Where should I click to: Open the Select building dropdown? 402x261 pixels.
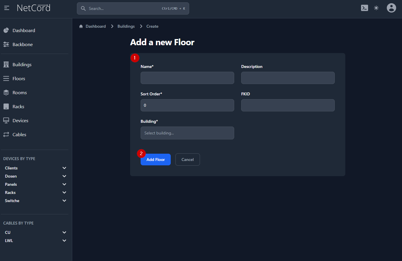pos(187,133)
